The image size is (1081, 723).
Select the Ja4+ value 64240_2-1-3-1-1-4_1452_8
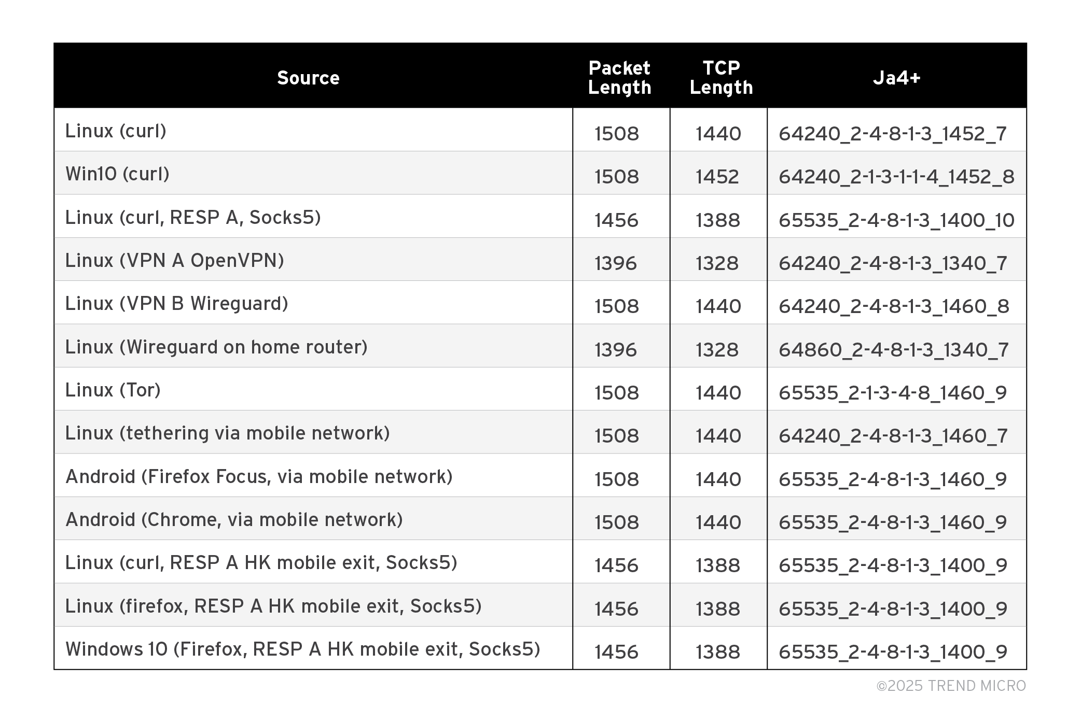coord(896,177)
